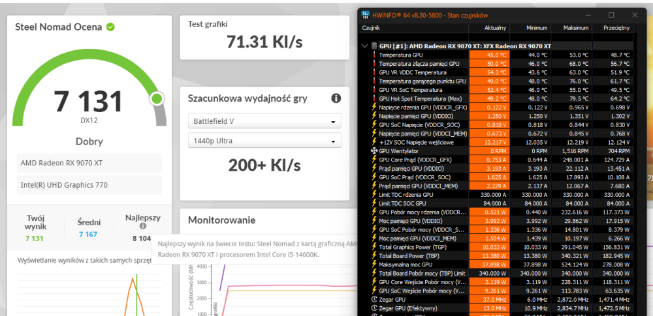Click thermometer icon beside Temperatura GPU
Viewport: 653px width, 316px height.
point(374,55)
